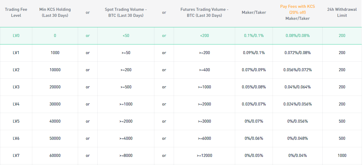This screenshot has width=363, height=165.
Task: Click the 0.09%/0.1% maker/taker cell
Action: [x=254, y=53]
